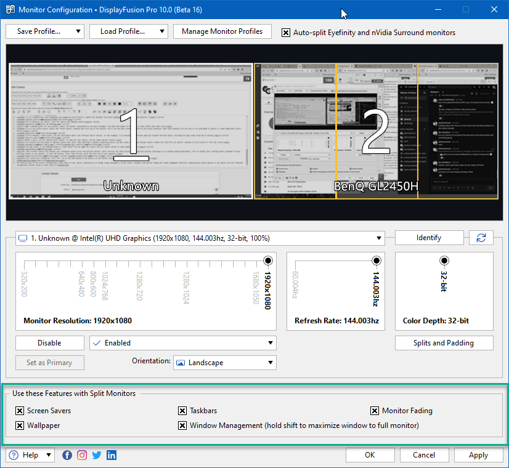Uncheck the Screen Savers checkbox

(x=20, y=411)
